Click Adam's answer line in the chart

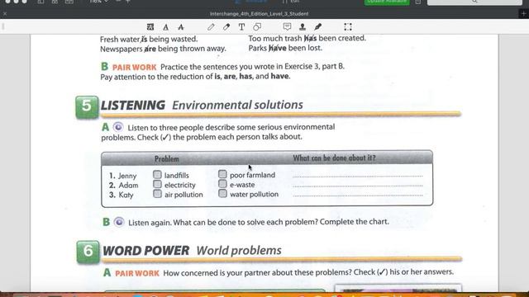coord(358,186)
